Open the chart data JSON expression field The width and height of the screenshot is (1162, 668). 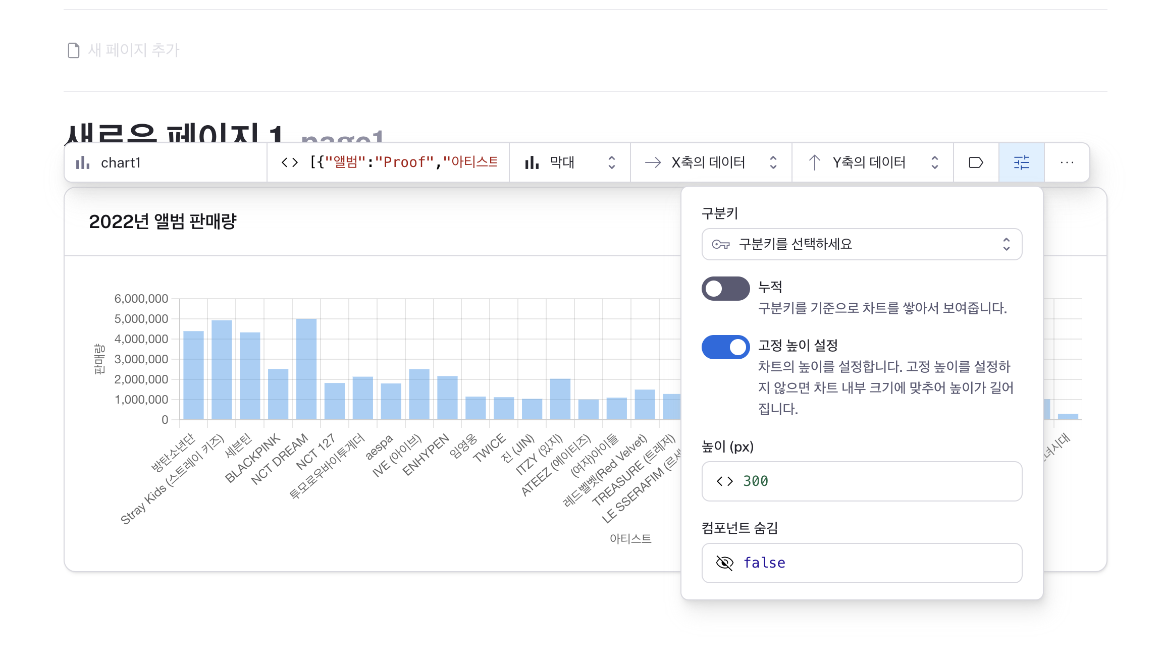[x=388, y=162]
